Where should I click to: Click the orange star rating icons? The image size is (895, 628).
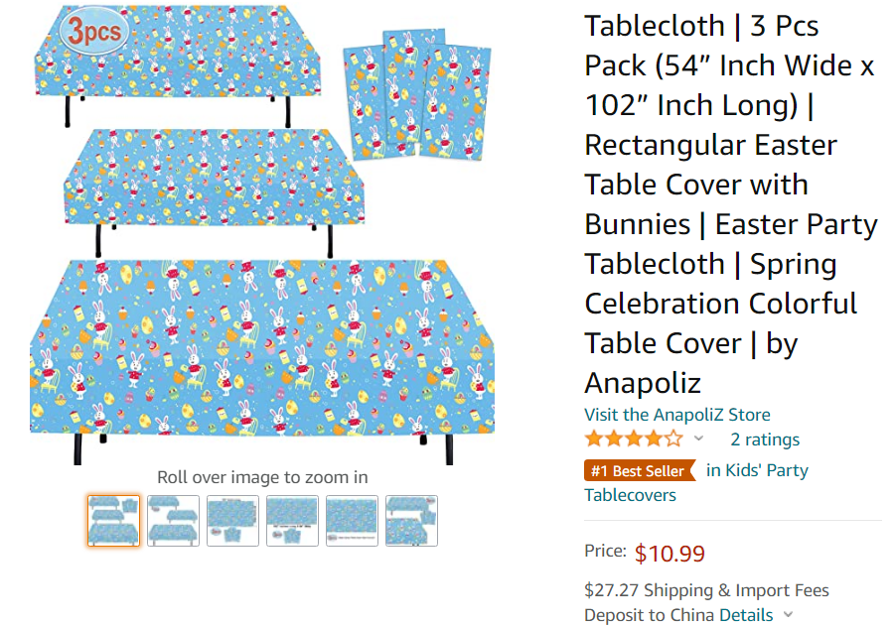(x=634, y=440)
